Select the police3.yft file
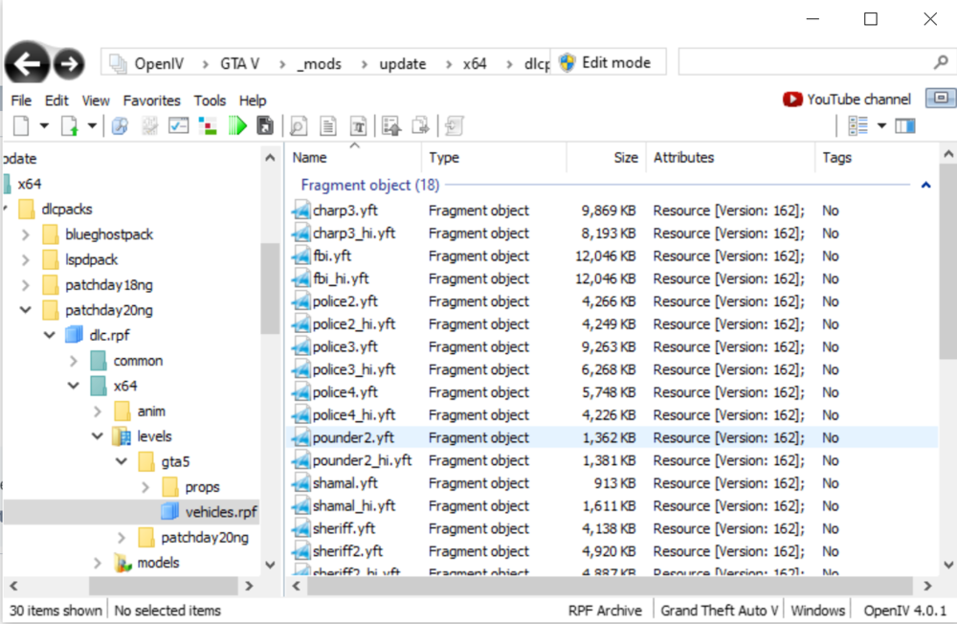The width and height of the screenshot is (957, 624). coord(345,347)
